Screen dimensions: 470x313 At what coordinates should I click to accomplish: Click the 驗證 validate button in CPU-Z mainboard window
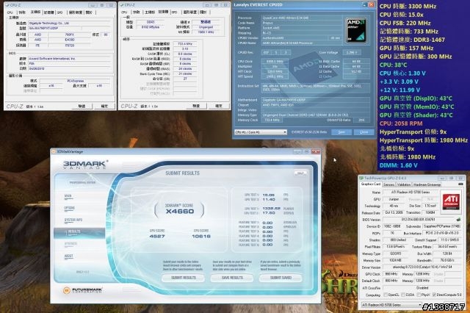[82, 106]
